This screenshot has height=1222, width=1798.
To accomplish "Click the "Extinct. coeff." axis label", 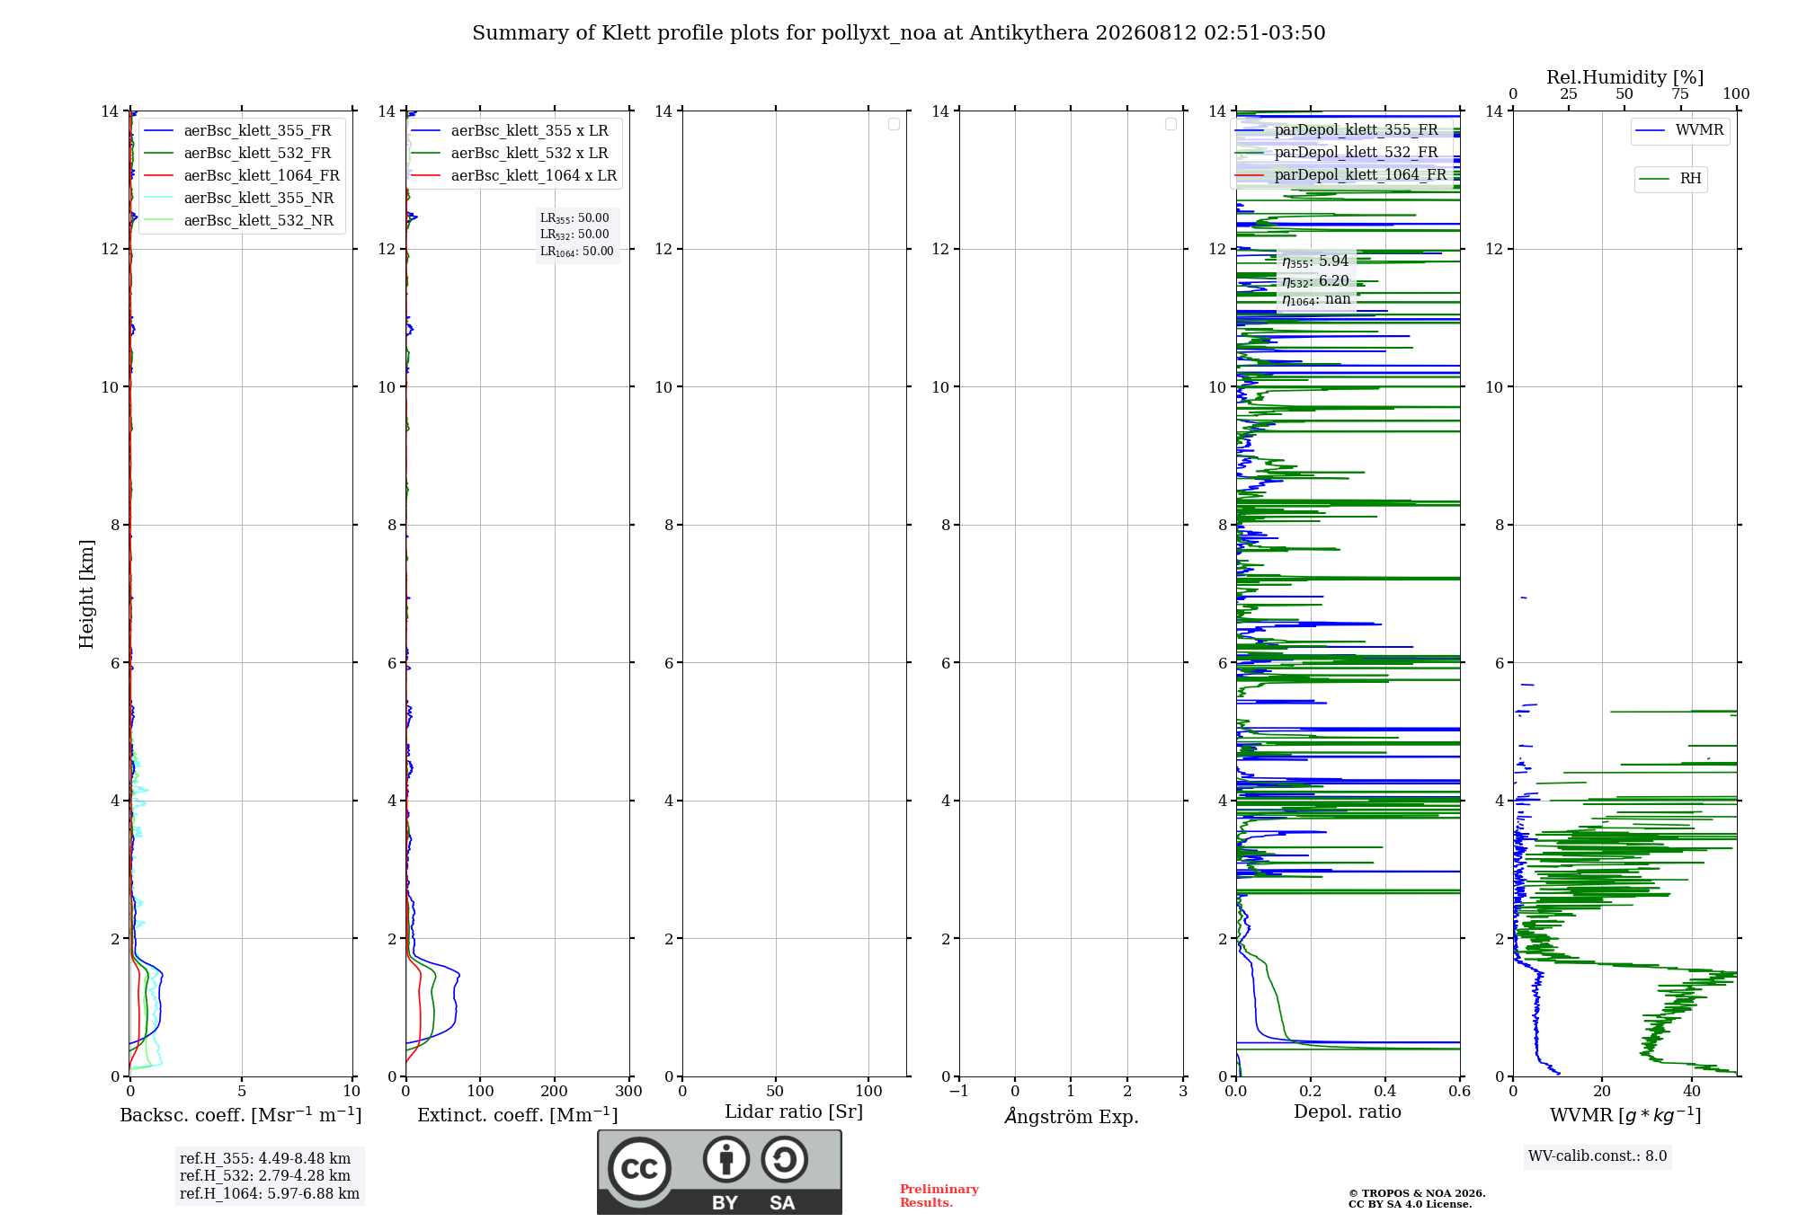I will [x=518, y=1115].
